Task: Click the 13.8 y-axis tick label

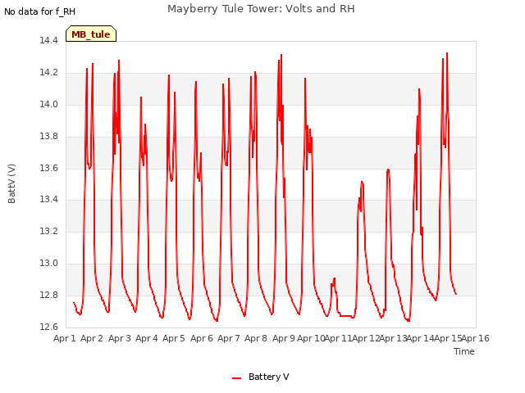Action: coord(48,137)
